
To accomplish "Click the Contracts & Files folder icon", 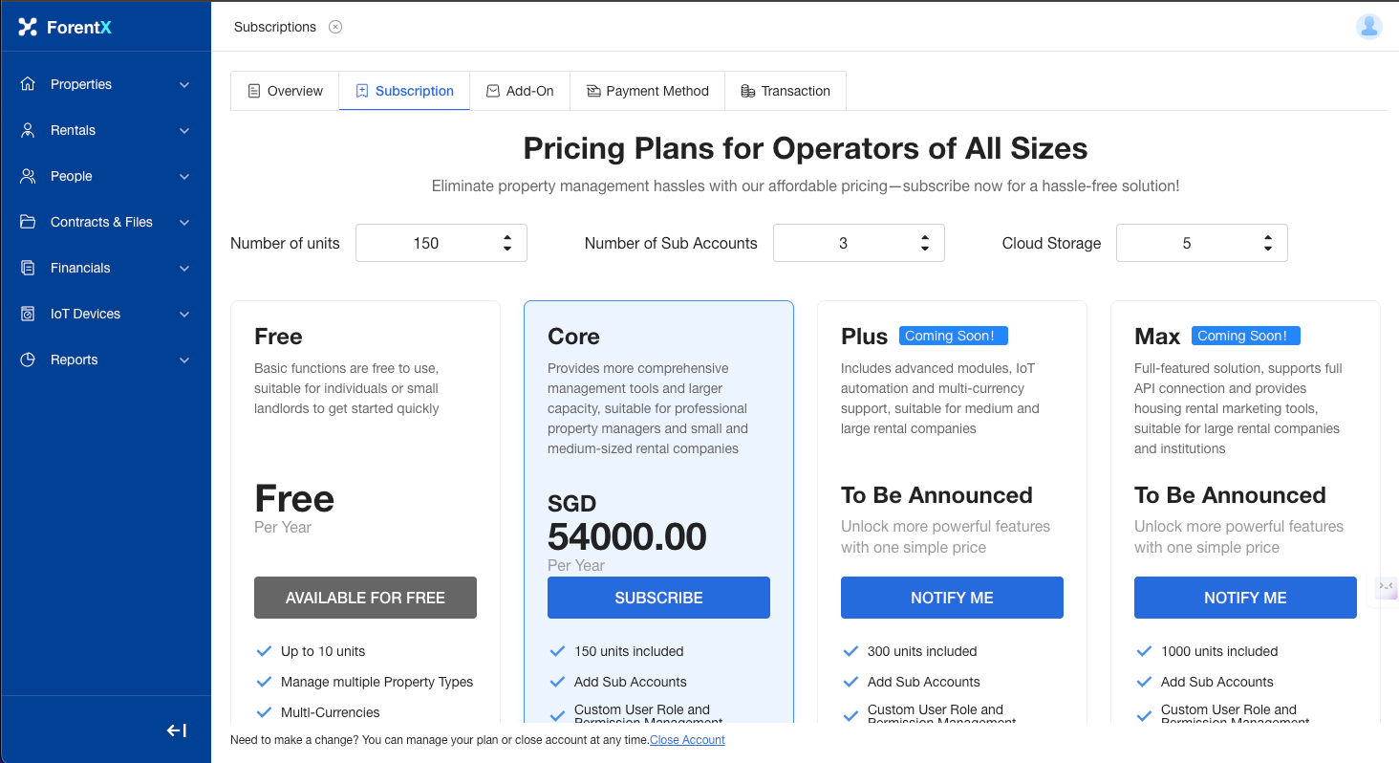I will (28, 222).
